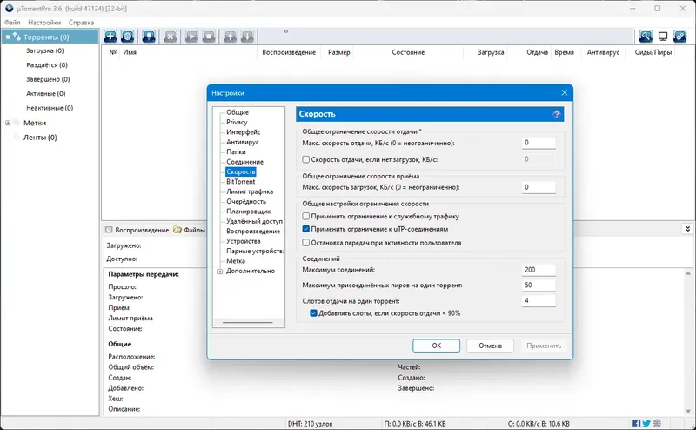Select Загрузка (0) in sidebar
Image resolution: width=696 pixels, height=430 pixels.
coord(45,50)
